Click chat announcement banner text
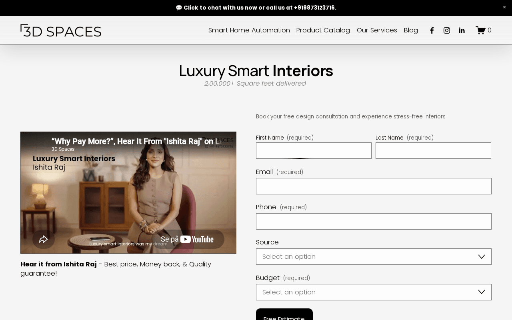Image resolution: width=512 pixels, height=320 pixels. click(256, 8)
